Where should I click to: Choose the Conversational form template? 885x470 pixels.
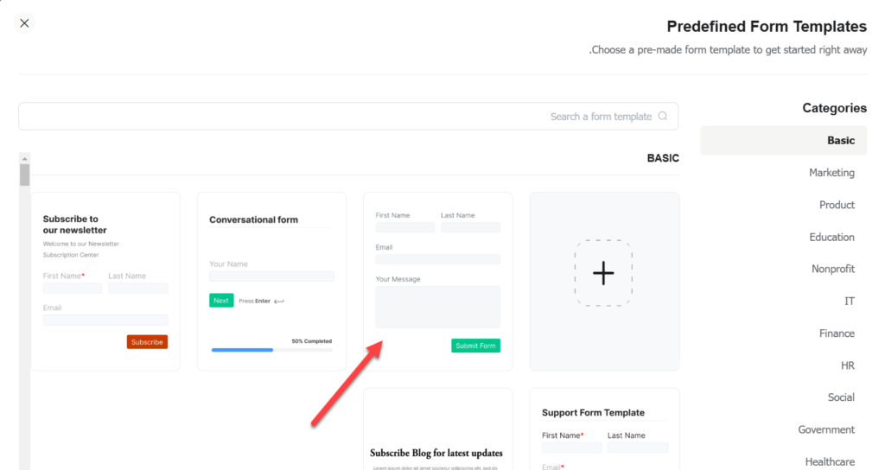click(271, 282)
